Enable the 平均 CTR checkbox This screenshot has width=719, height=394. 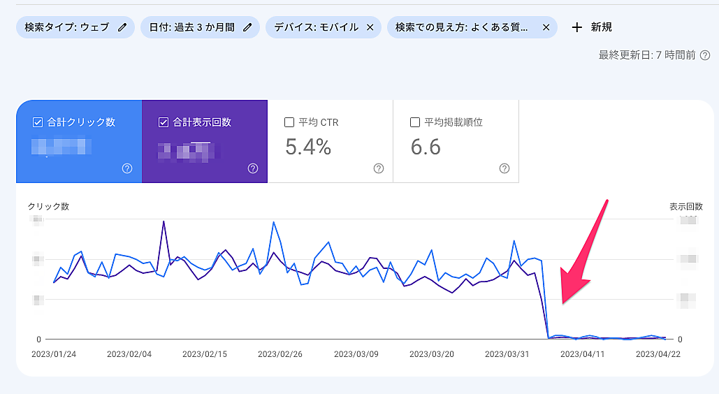(289, 122)
